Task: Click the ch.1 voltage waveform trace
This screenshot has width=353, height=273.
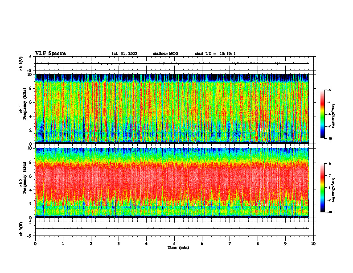Action: [x=172, y=63]
